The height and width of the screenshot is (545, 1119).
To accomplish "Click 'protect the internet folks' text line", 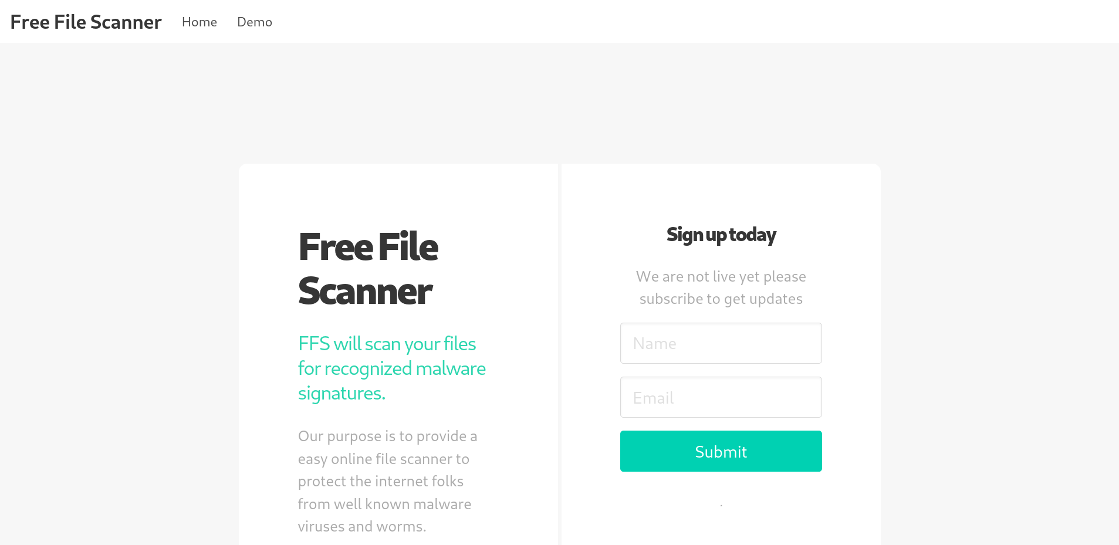I will point(380,481).
